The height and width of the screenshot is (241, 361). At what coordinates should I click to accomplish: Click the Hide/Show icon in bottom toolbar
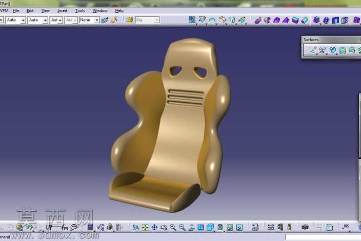coord(230,228)
